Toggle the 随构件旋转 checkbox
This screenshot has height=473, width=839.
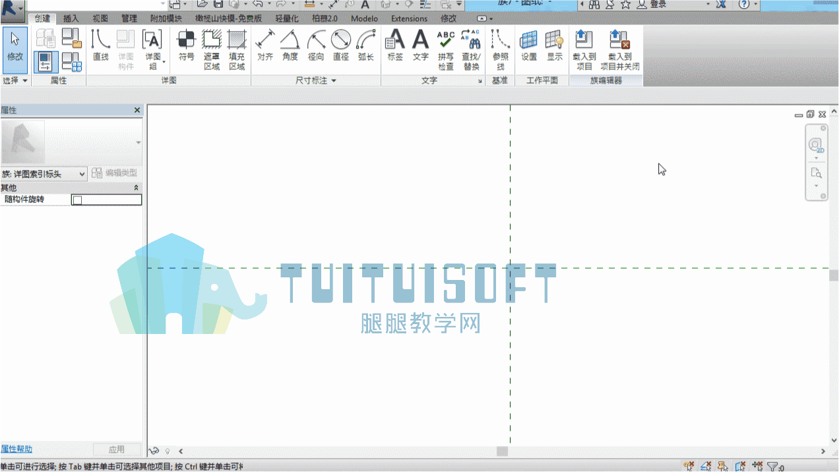(x=77, y=200)
